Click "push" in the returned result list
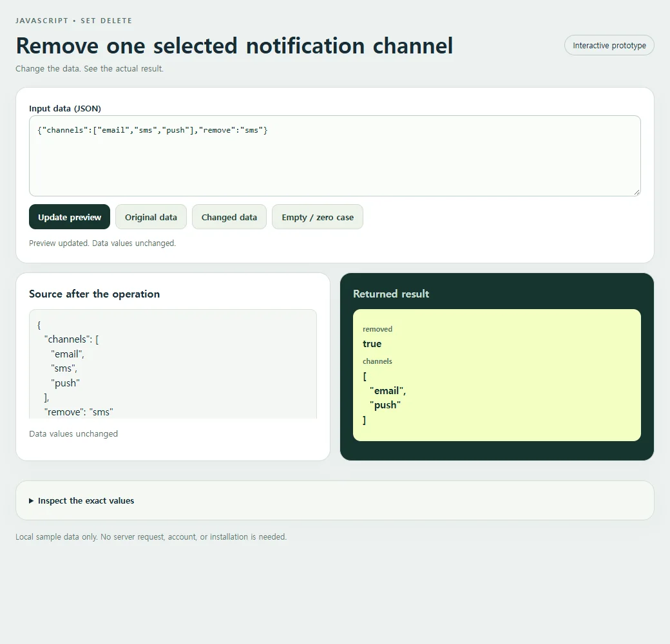 pos(385,405)
